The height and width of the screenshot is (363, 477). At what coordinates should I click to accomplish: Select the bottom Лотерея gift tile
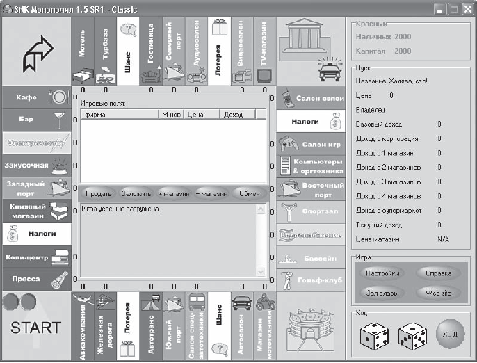128,326
